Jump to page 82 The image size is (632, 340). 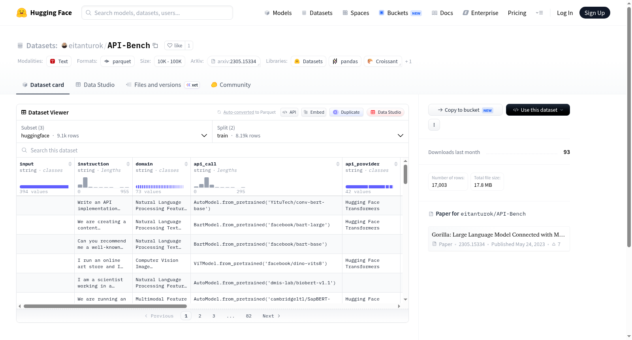coord(248,316)
